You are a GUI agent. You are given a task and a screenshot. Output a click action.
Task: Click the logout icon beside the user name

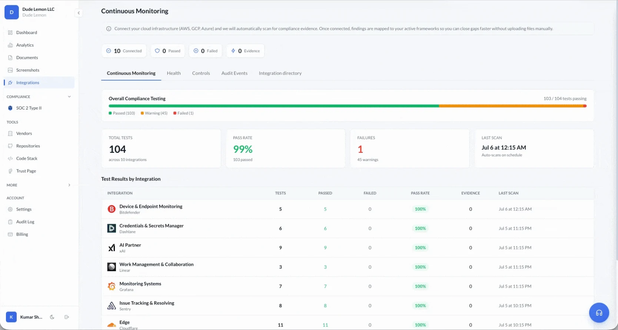(67, 317)
